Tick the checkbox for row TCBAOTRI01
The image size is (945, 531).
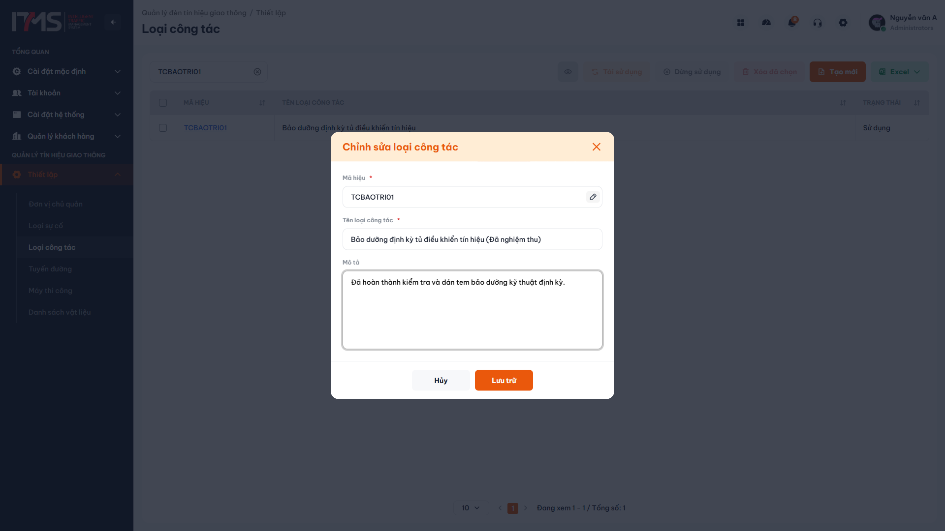pyautogui.click(x=163, y=128)
